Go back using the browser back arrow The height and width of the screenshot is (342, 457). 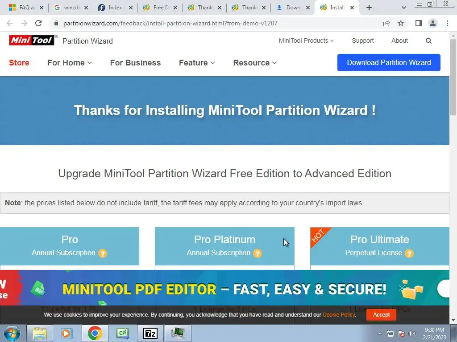(x=10, y=23)
